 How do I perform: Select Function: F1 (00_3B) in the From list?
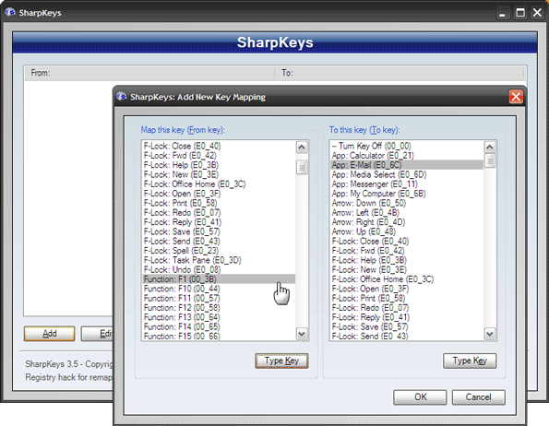(x=219, y=279)
